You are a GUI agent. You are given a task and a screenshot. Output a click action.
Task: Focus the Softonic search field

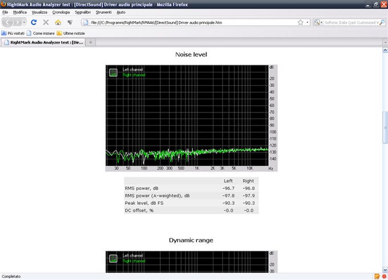click(351, 22)
